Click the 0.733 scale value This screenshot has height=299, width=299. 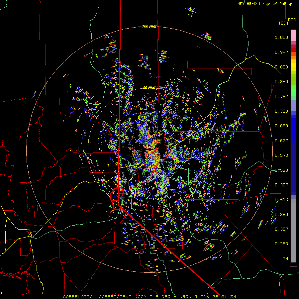coord(281,111)
